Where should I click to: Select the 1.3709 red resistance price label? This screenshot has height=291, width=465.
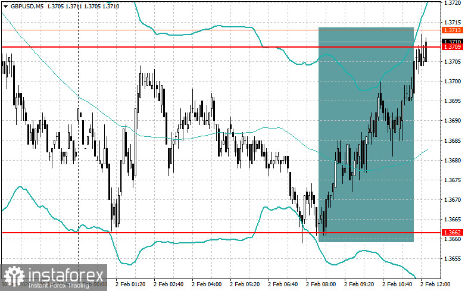pos(453,47)
